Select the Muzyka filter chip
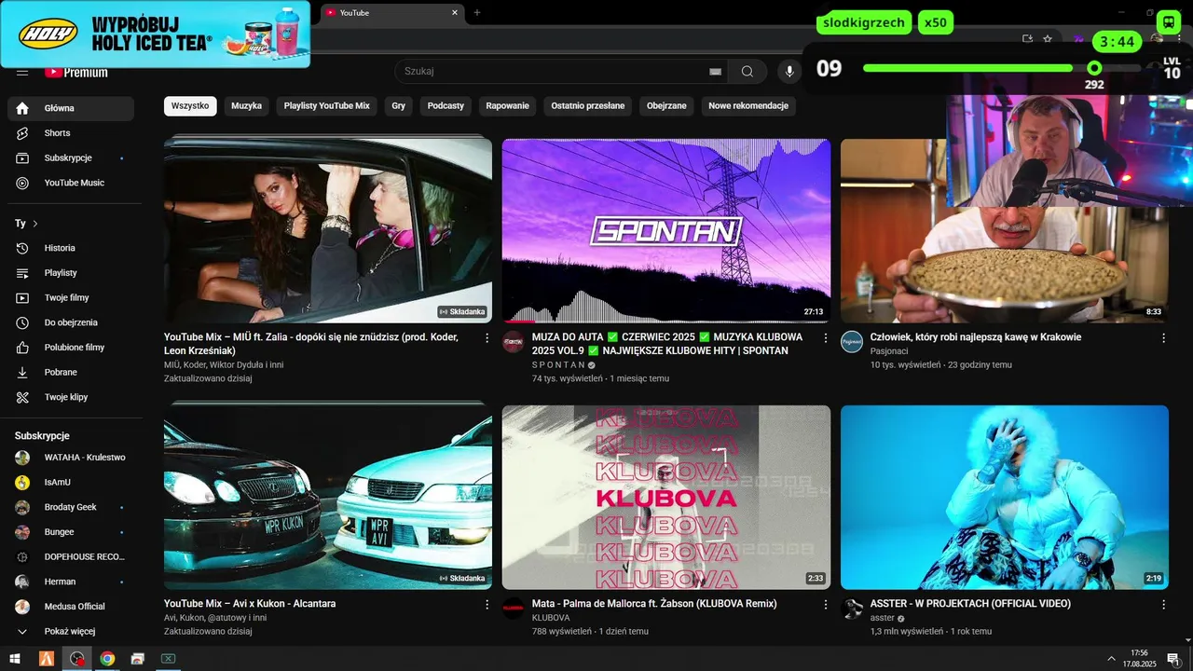Image resolution: width=1193 pixels, height=671 pixels. (247, 106)
